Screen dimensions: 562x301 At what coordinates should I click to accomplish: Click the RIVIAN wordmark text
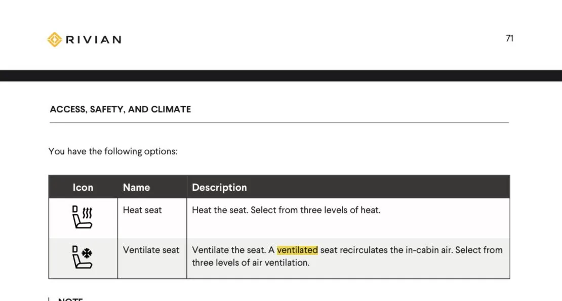click(x=94, y=40)
